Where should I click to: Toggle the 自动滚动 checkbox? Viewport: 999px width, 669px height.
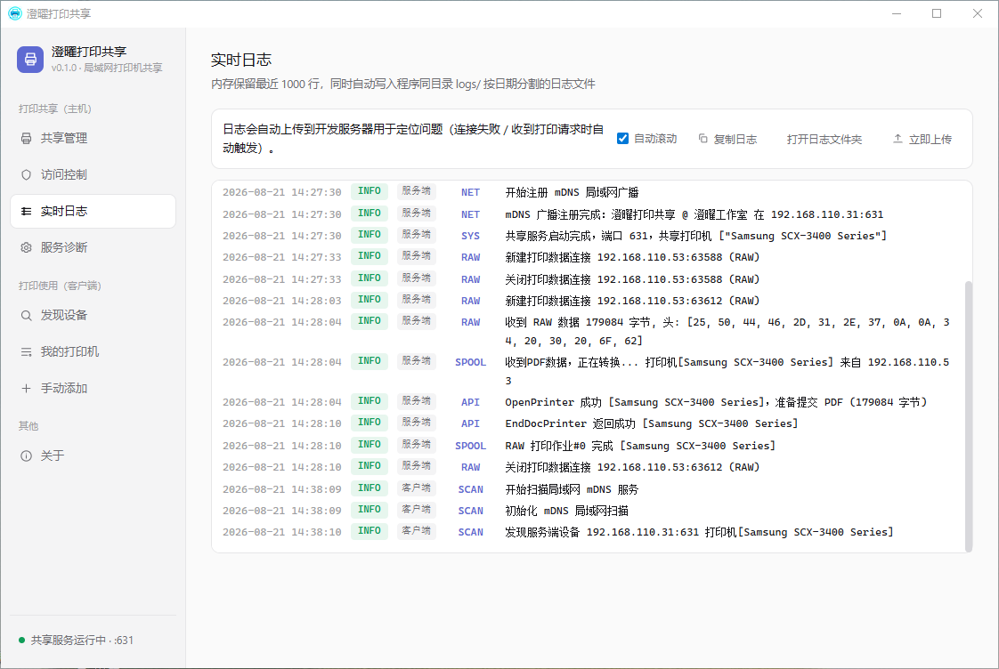pos(623,138)
